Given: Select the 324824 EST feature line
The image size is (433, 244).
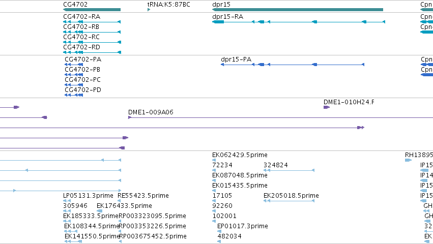Looking at the screenshot, I should pos(289,170).
